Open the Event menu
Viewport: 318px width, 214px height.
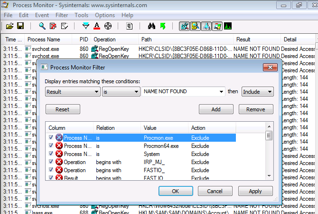(42, 15)
